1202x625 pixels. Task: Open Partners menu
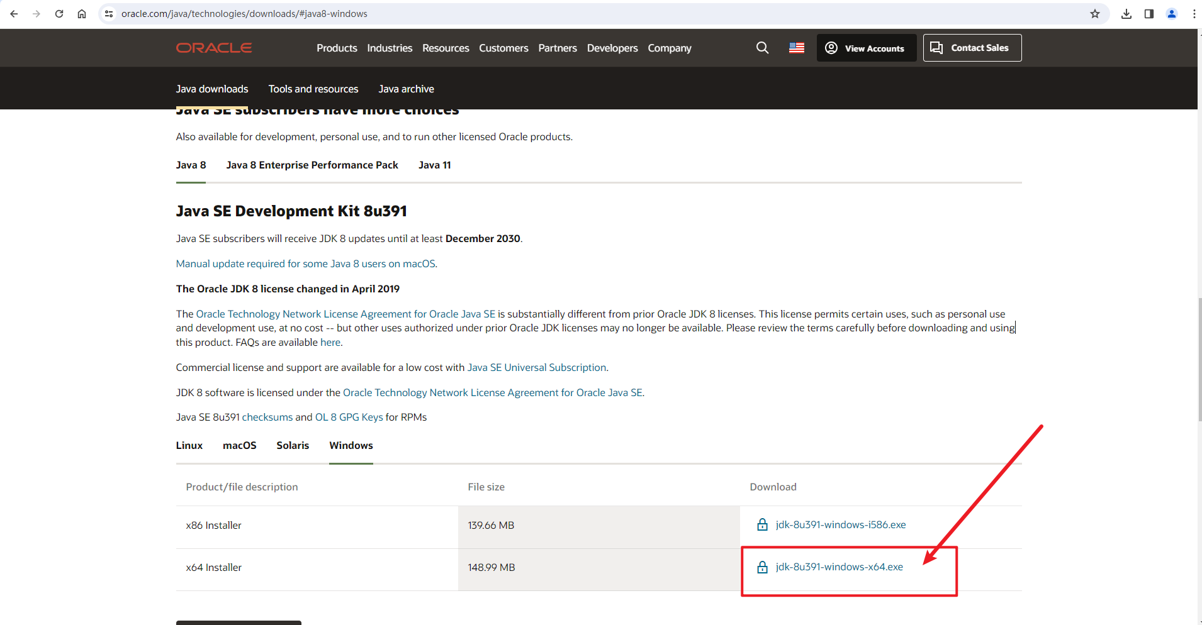coord(558,48)
